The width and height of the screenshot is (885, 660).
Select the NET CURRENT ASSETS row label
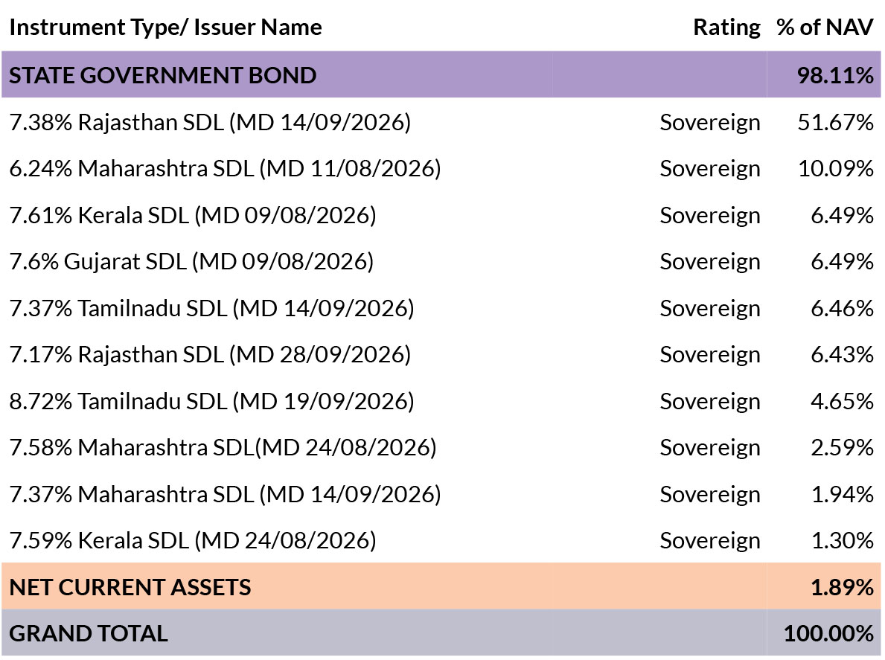click(130, 588)
